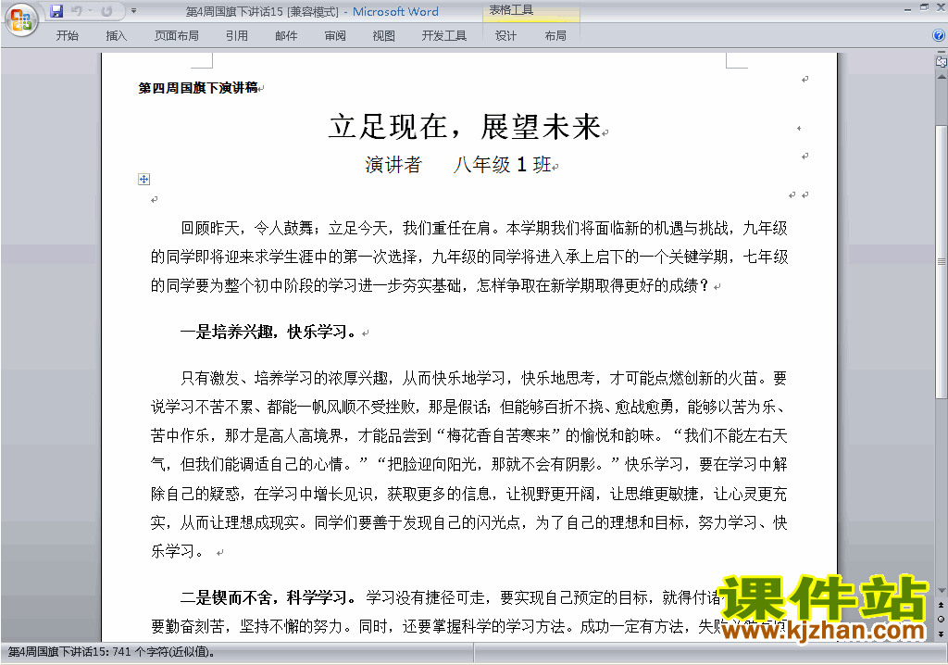The width and height of the screenshot is (948, 665).
Task: Go to the 审阅 tab
Action: [x=335, y=36]
